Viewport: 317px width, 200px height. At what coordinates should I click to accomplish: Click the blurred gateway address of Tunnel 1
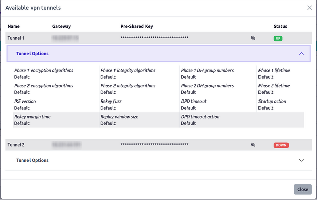pyautogui.click(x=65, y=38)
